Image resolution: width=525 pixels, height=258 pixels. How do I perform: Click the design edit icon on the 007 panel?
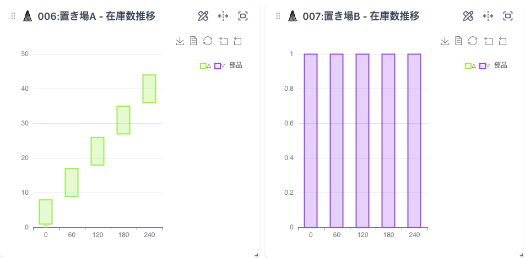point(468,16)
